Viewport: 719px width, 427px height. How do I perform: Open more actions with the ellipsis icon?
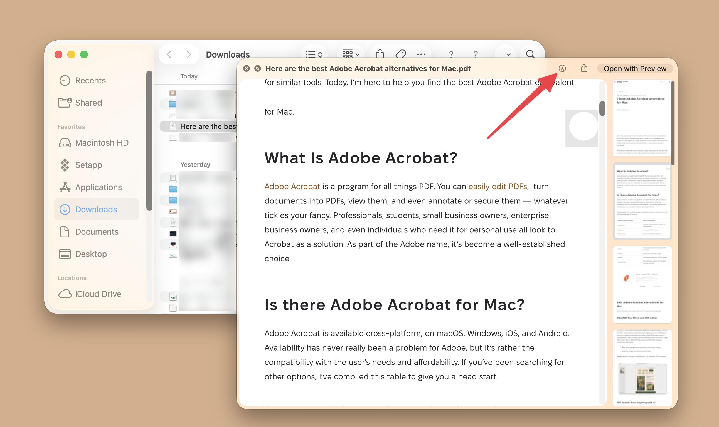[x=422, y=54]
